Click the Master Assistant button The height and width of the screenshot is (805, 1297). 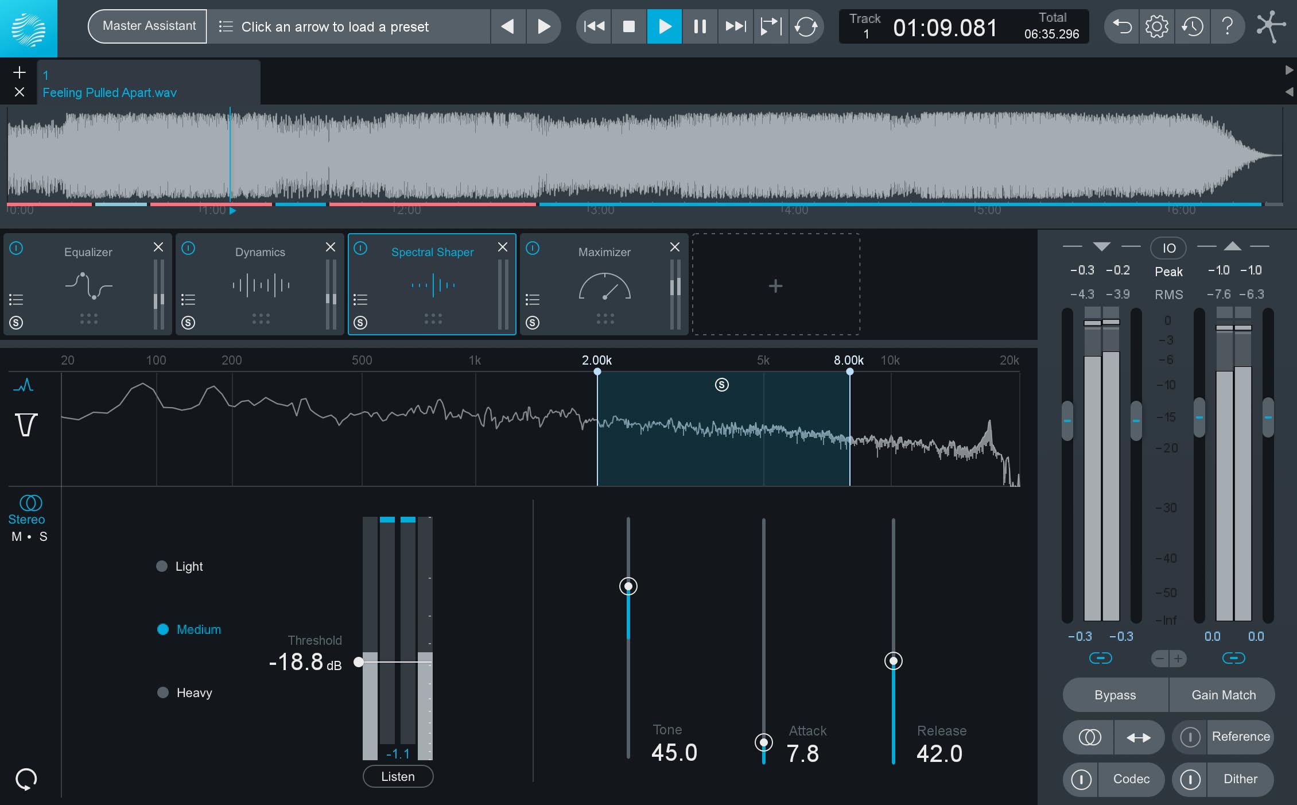pyautogui.click(x=148, y=26)
